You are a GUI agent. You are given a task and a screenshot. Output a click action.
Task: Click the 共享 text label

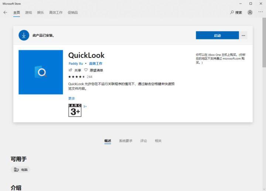(x=78, y=70)
